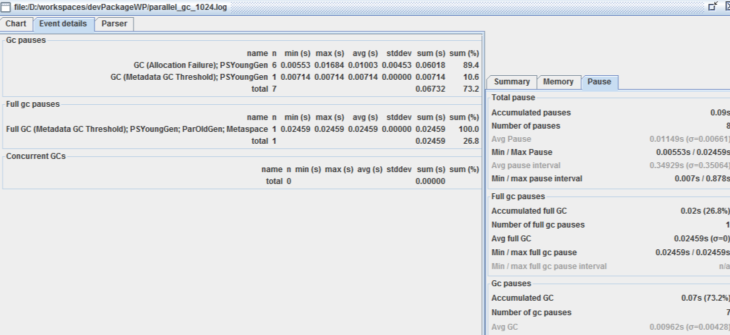Open the Parser tab
This screenshot has height=335, width=730.
(114, 24)
